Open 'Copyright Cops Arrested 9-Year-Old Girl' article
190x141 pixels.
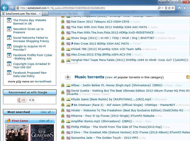32,65
